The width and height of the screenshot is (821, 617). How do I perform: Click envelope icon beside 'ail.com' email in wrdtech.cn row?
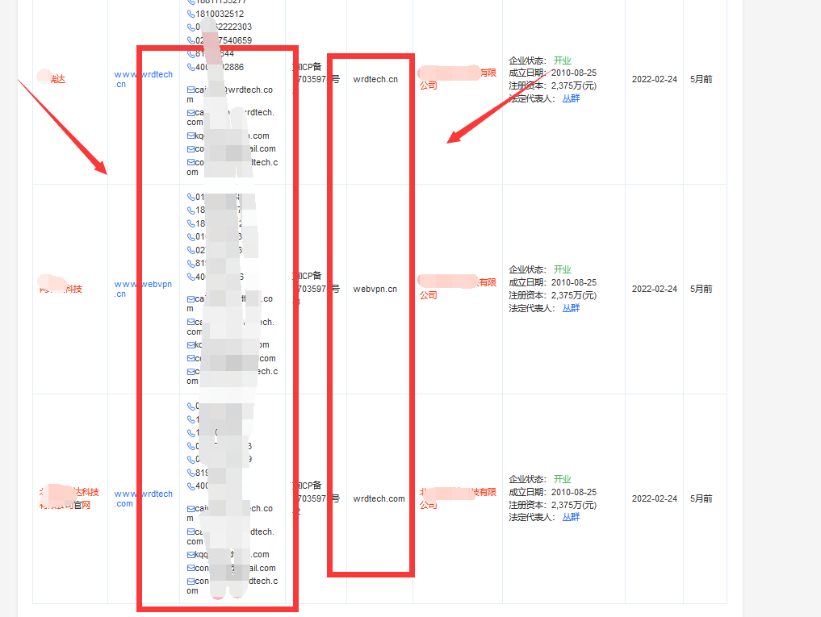[191, 149]
